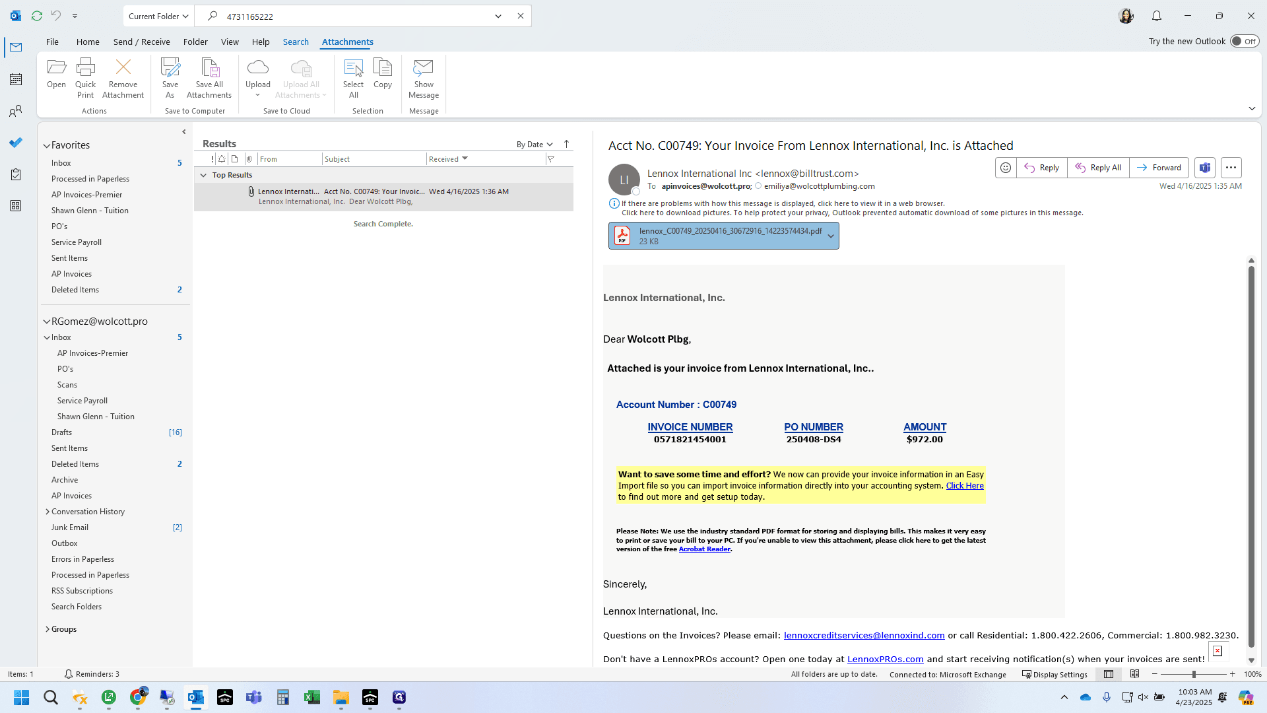Click into search box with 4731165222

point(356,17)
